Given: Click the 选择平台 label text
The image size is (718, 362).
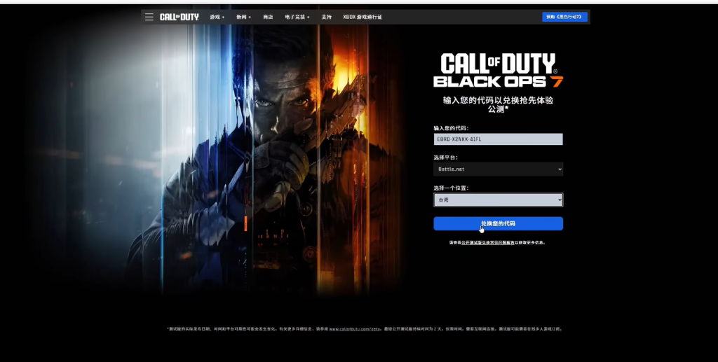Looking at the screenshot, I should 446,158.
